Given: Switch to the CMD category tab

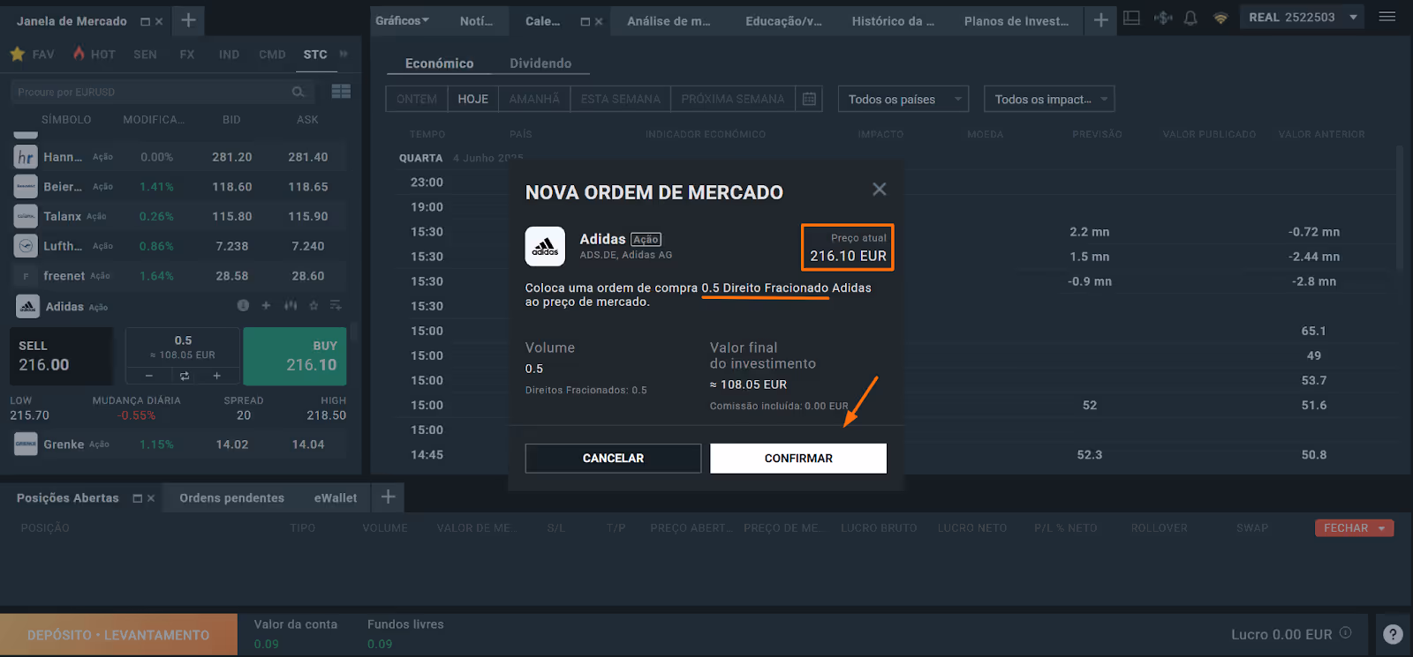Looking at the screenshot, I should pos(272,55).
